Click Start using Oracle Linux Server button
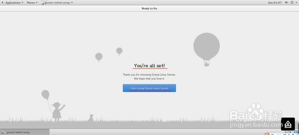 149,88
